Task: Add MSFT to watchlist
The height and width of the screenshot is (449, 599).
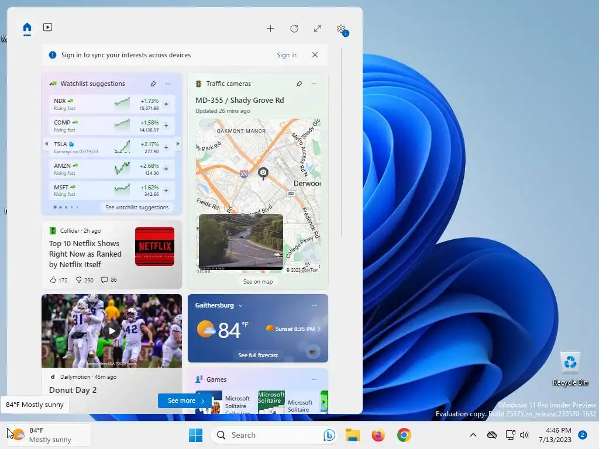Action: 166,191
